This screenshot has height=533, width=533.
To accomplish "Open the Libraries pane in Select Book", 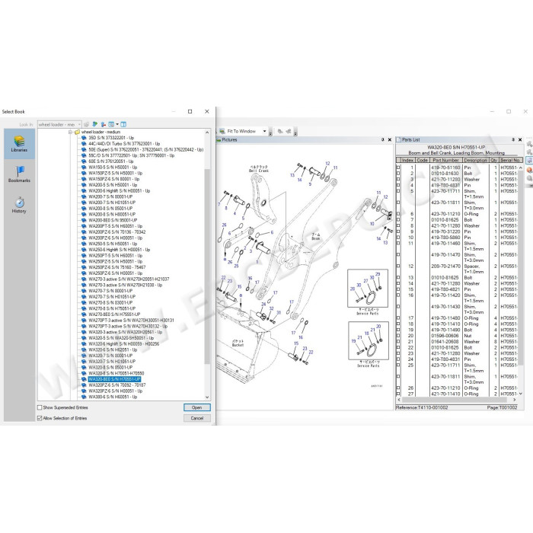I will point(19,144).
